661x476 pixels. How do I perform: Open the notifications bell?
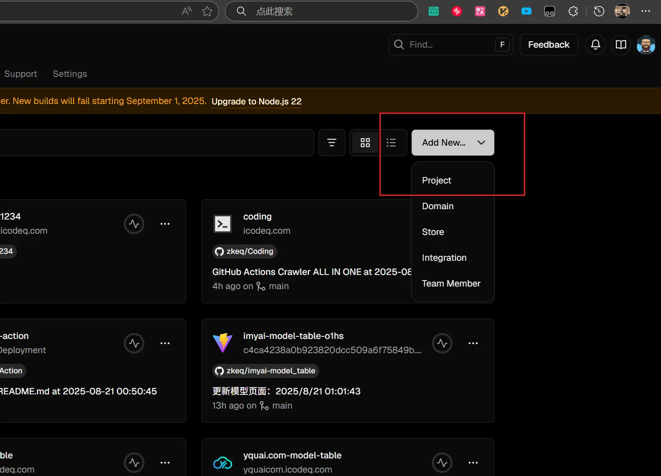[596, 45]
